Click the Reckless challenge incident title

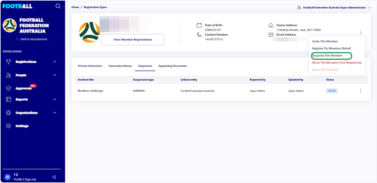click(x=90, y=91)
